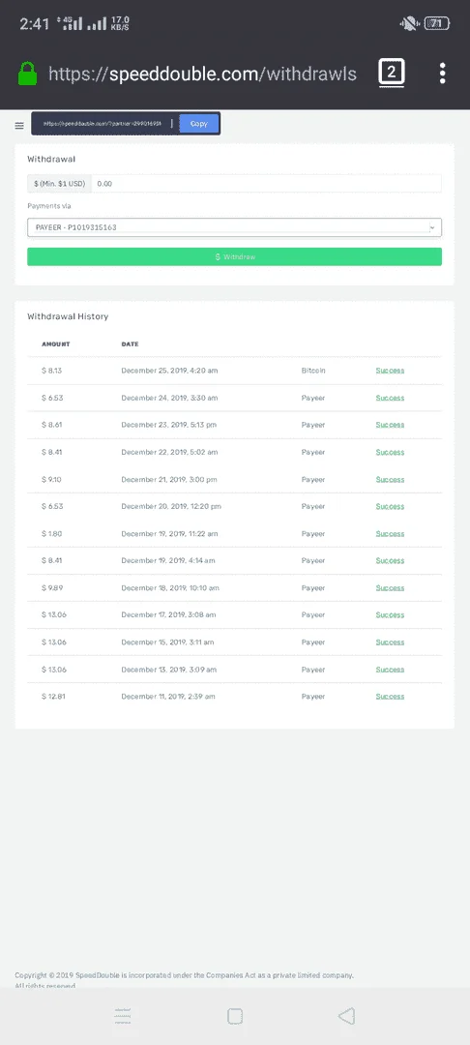Open the Payments via PAYEER dropdown

pos(234,227)
